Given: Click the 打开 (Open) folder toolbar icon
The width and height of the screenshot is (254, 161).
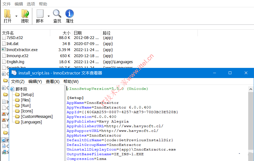Looking at the screenshot, I should [7, 14].
